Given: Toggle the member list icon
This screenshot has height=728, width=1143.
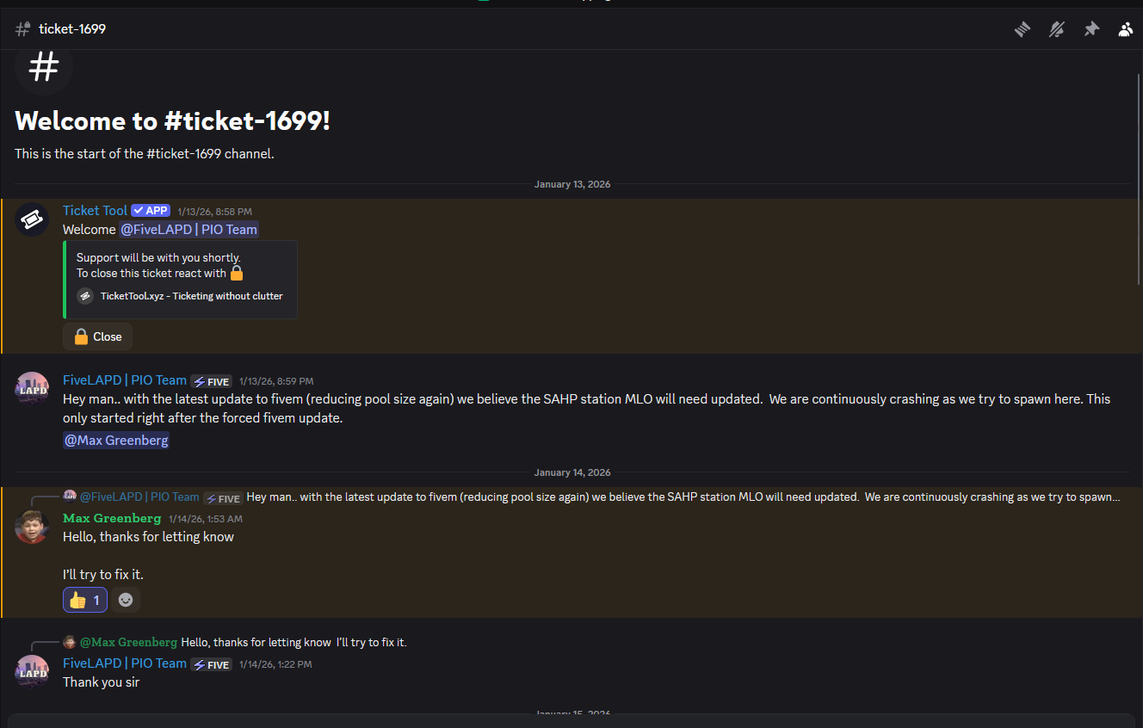Looking at the screenshot, I should 1126,29.
